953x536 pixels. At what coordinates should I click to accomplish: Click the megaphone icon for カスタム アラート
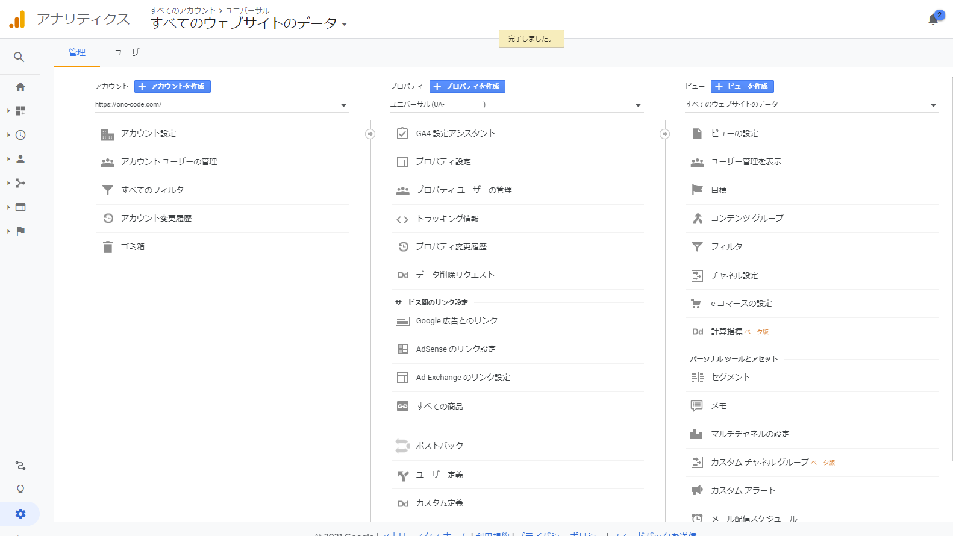697,490
